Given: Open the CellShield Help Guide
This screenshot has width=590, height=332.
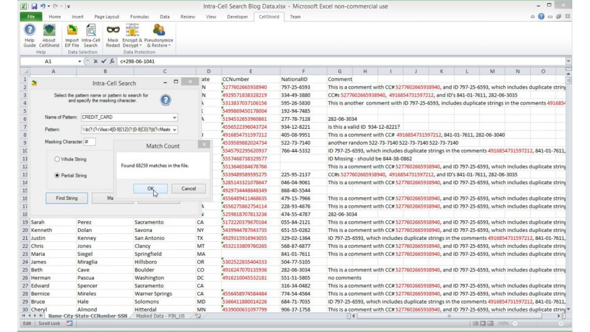Looking at the screenshot, I should click(x=29, y=36).
